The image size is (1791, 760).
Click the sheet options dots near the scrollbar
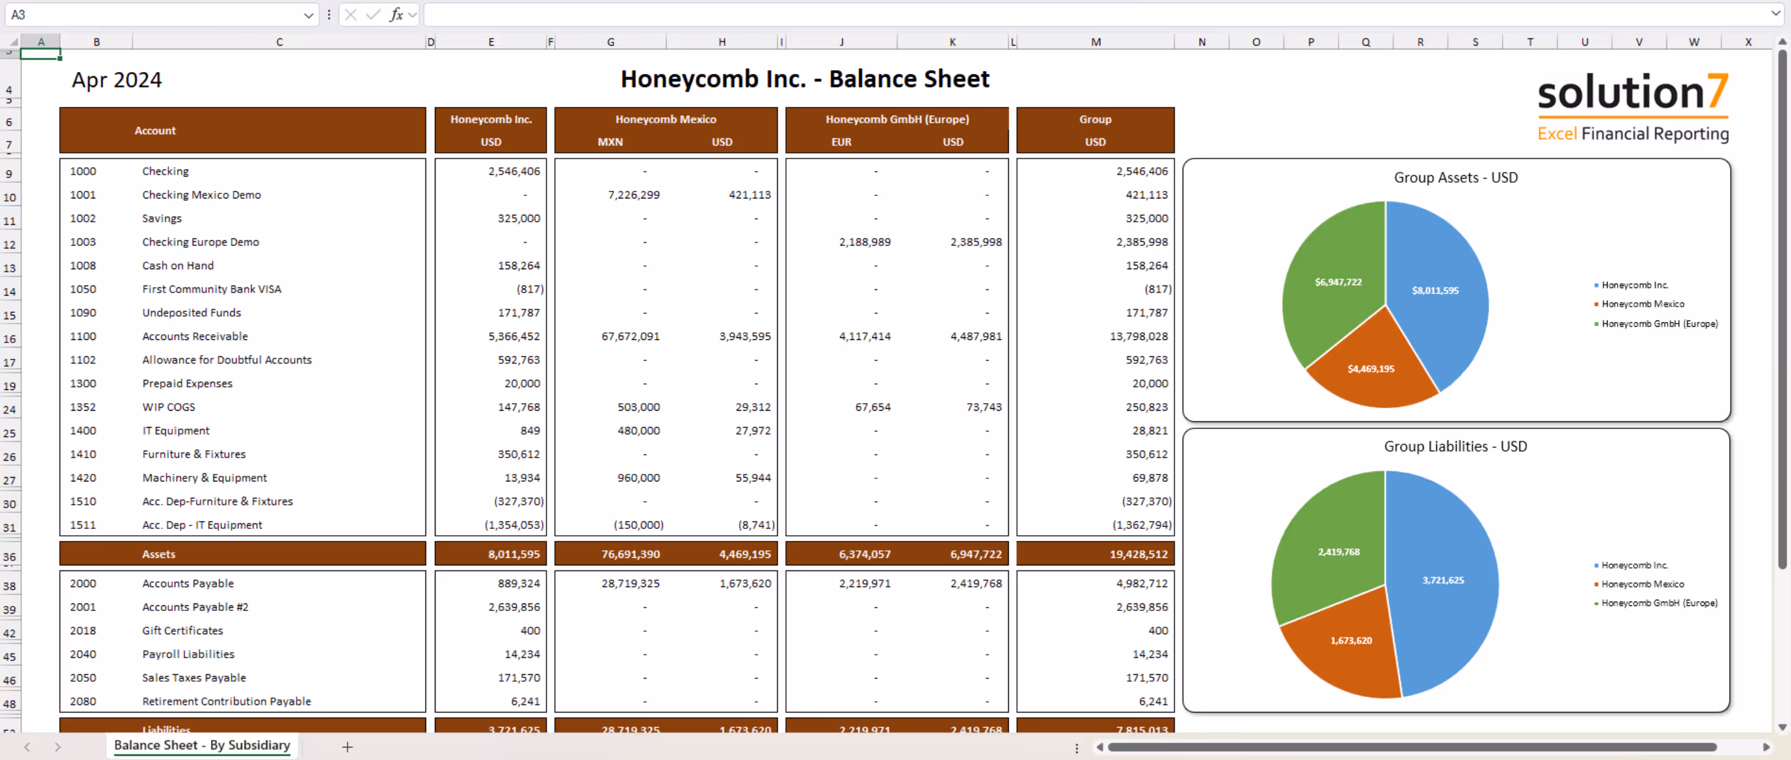click(x=1076, y=749)
